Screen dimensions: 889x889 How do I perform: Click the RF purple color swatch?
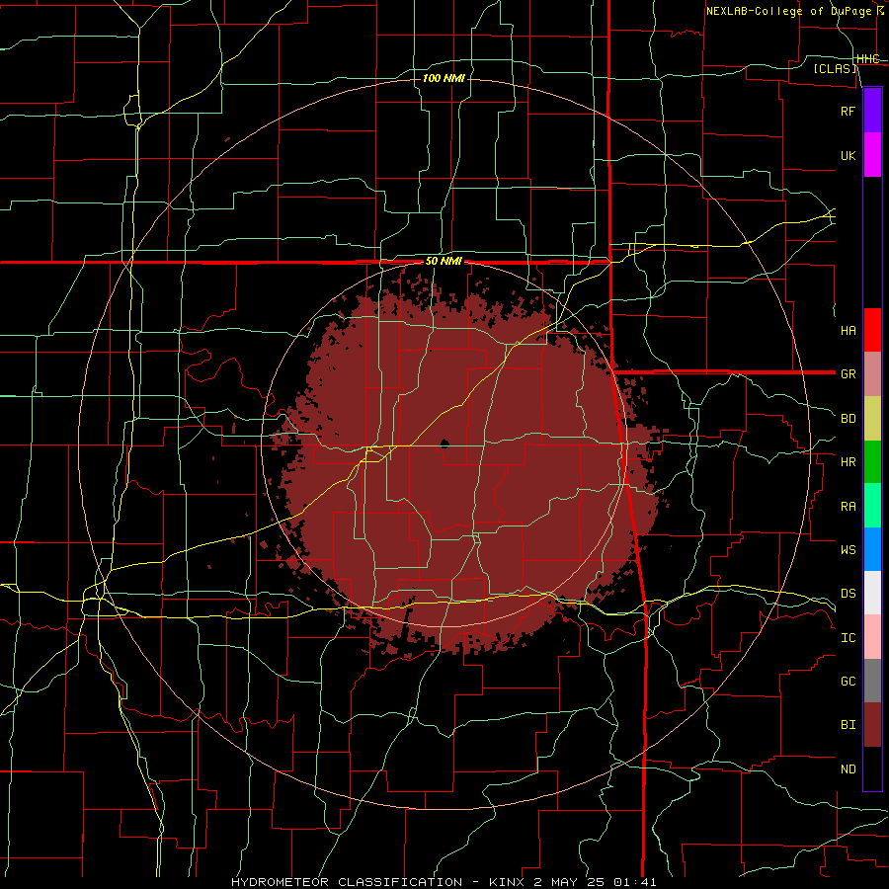click(872, 111)
